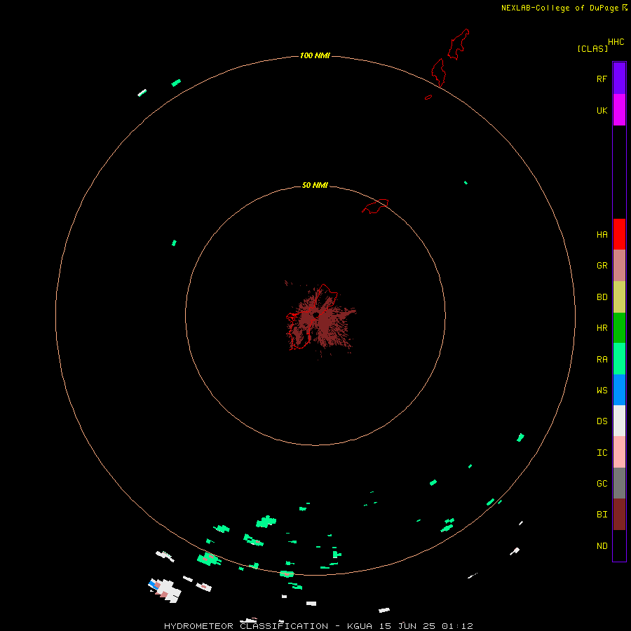Click the ND legend label

pyautogui.click(x=602, y=546)
